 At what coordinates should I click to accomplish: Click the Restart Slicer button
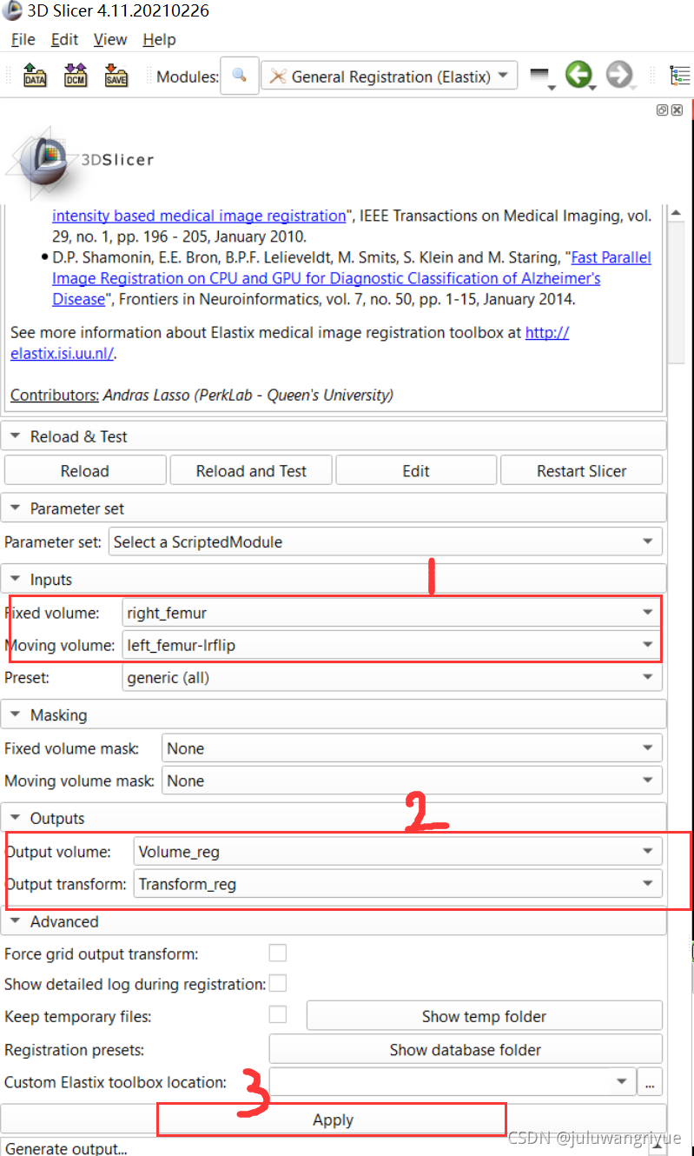pos(581,470)
